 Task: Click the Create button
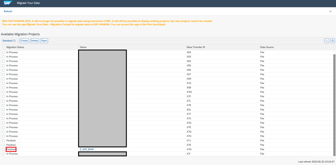point(24,41)
